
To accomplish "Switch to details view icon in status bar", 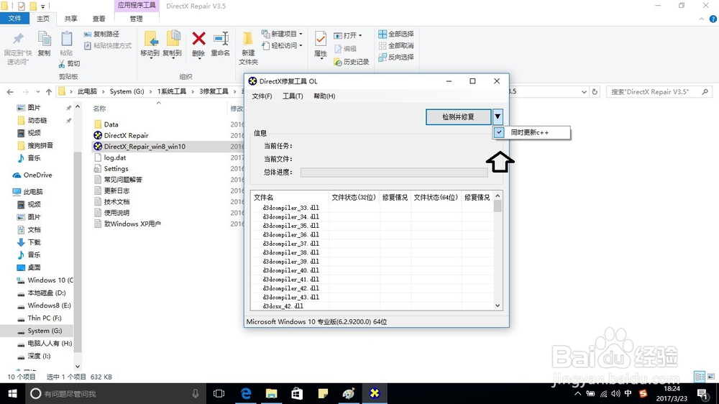I will pyautogui.click(x=700, y=377).
